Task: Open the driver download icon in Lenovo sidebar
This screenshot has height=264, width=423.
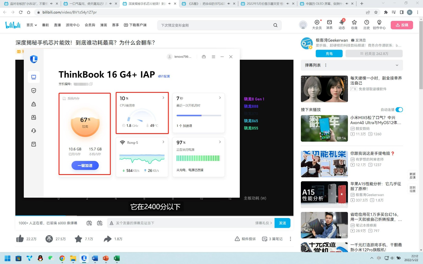Action: pyautogui.click(x=34, y=117)
